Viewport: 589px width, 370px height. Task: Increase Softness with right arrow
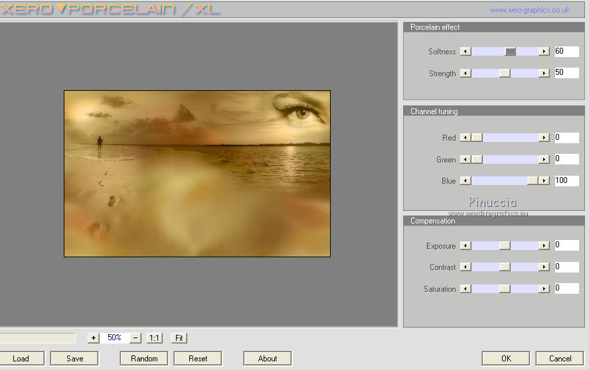(544, 52)
